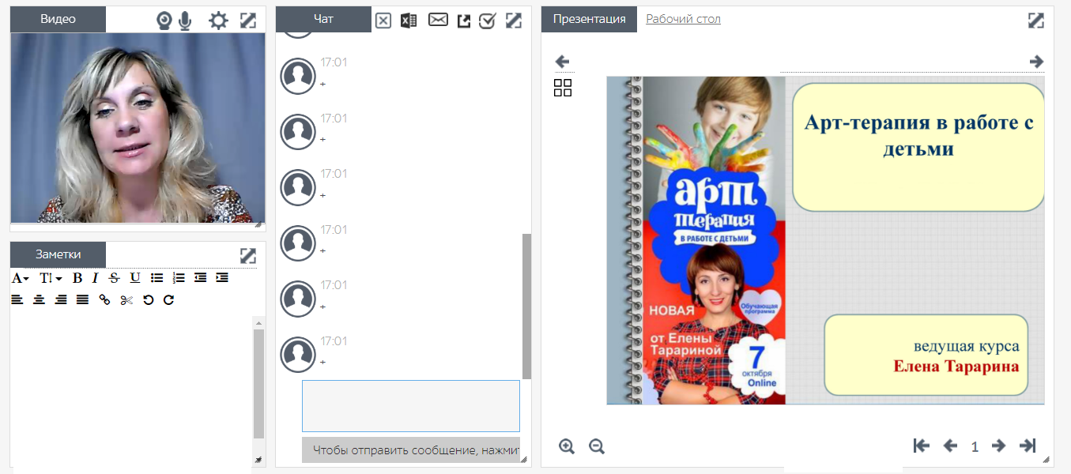The height and width of the screenshot is (474, 1071).
Task: Zoom in on the presentation
Action: (x=567, y=446)
